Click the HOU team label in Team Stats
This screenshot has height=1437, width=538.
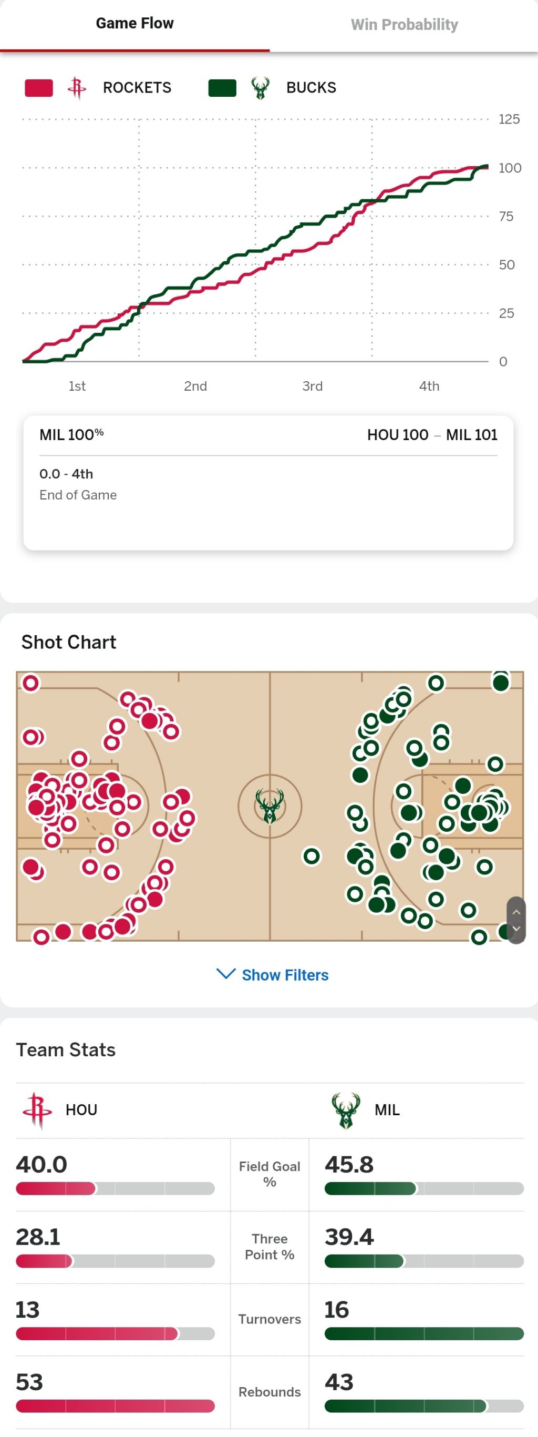(x=81, y=1110)
